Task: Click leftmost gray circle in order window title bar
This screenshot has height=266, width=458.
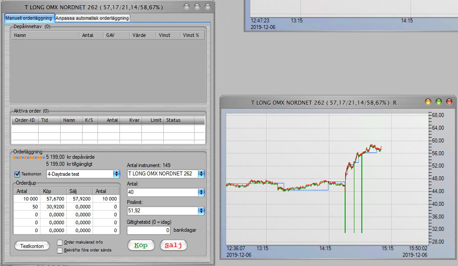Action: pos(187,7)
